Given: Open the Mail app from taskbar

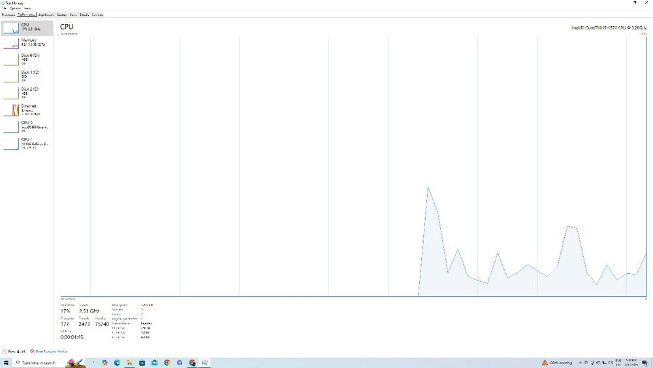Looking at the screenshot, I should tap(155, 363).
